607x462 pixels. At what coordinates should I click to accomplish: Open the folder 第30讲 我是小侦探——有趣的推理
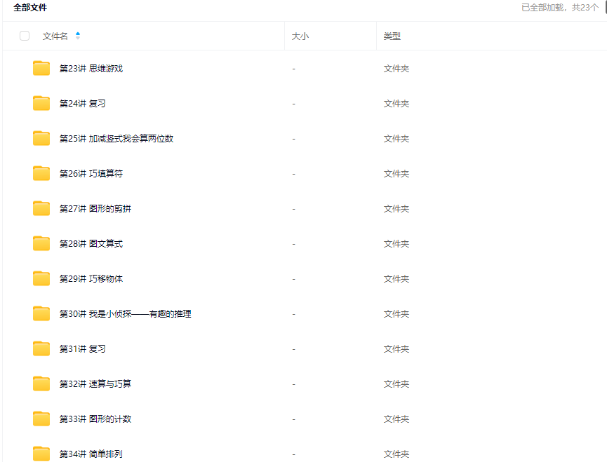click(125, 314)
